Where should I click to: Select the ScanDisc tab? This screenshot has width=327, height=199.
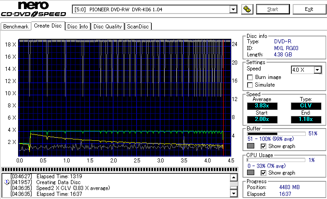click(x=138, y=27)
